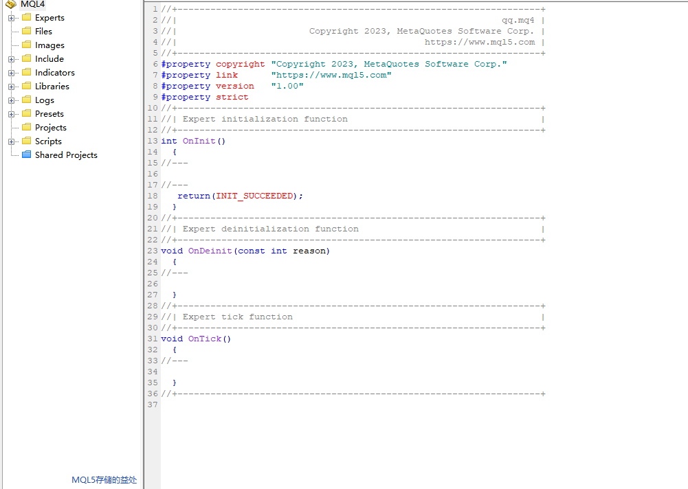Select the Libraries folder label

pyautogui.click(x=52, y=87)
